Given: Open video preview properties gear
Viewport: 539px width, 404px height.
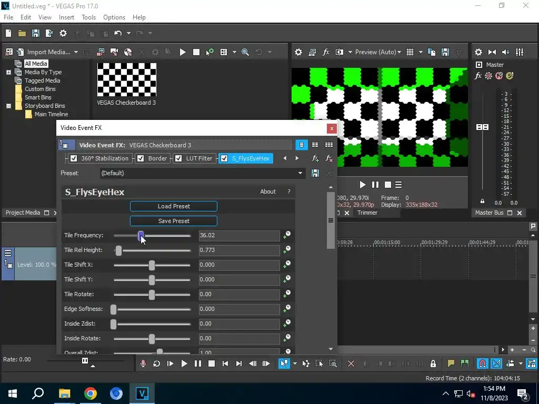Looking at the screenshot, I should [x=298, y=52].
